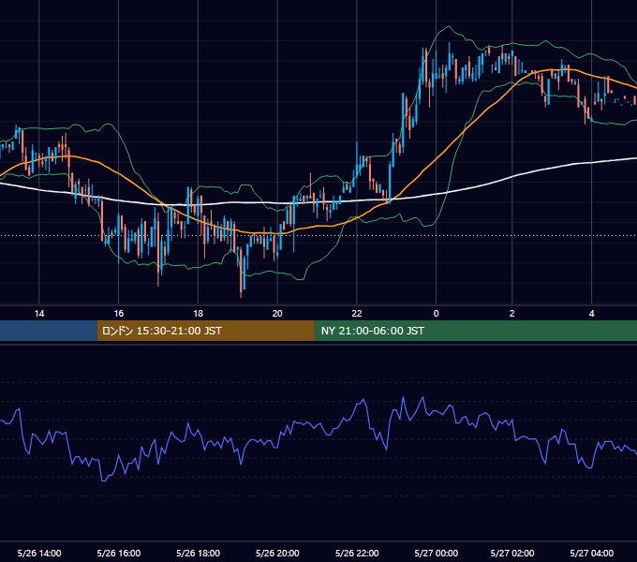Screen dimensions: 637x562
Task: Click the 5/27 04:00 date label
Action: pyautogui.click(x=592, y=553)
